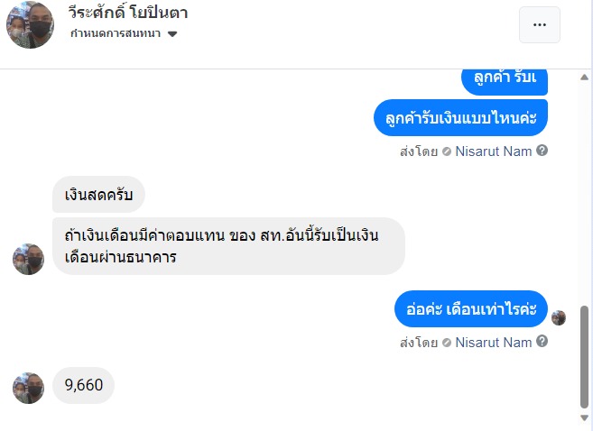Click the small seen-by avatar beside อ่อค่ะ message
Image resolution: width=593 pixels, height=431 pixels.
pyautogui.click(x=559, y=317)
